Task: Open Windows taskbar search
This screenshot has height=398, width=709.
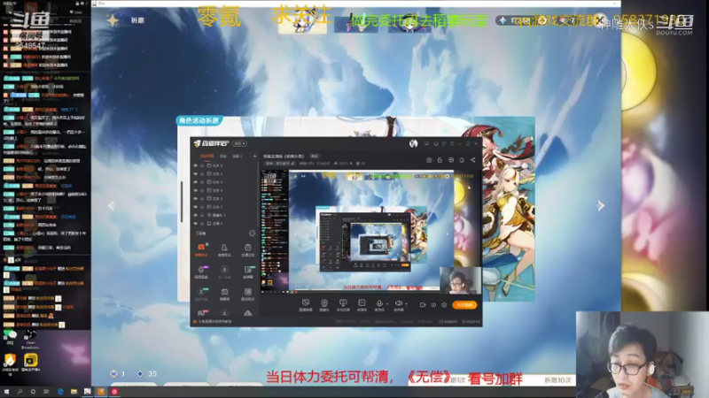Action: (x=19, y=392)
